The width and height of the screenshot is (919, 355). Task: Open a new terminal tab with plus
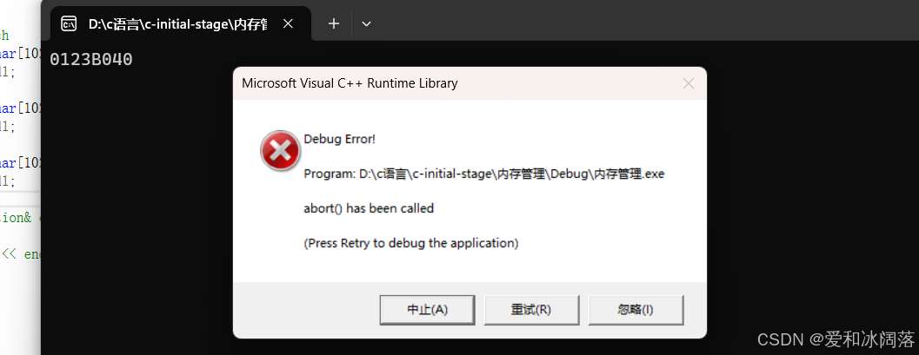[x=334, y=23]
